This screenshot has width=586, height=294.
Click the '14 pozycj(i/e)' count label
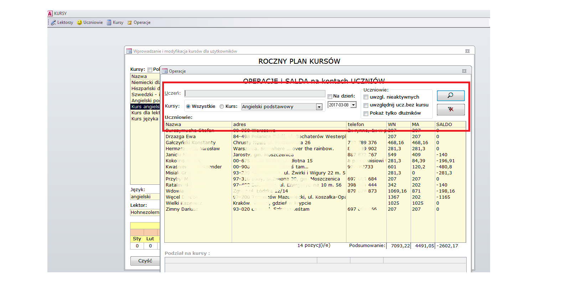click(314, 246)
